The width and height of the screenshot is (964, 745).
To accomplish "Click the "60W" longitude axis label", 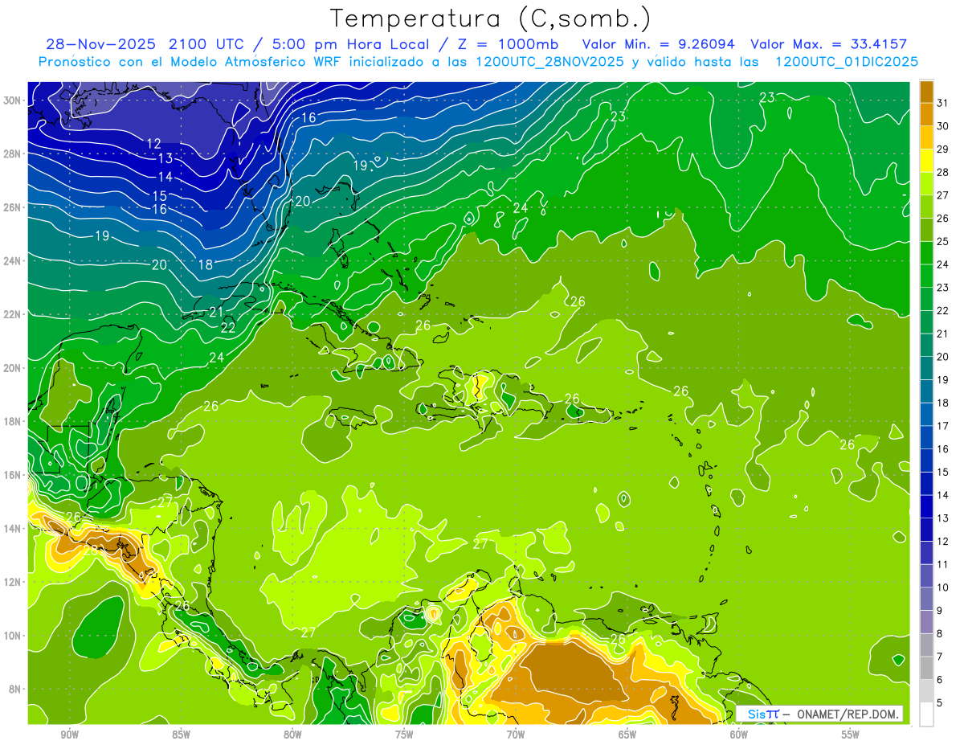I will [x=739, y=735].
